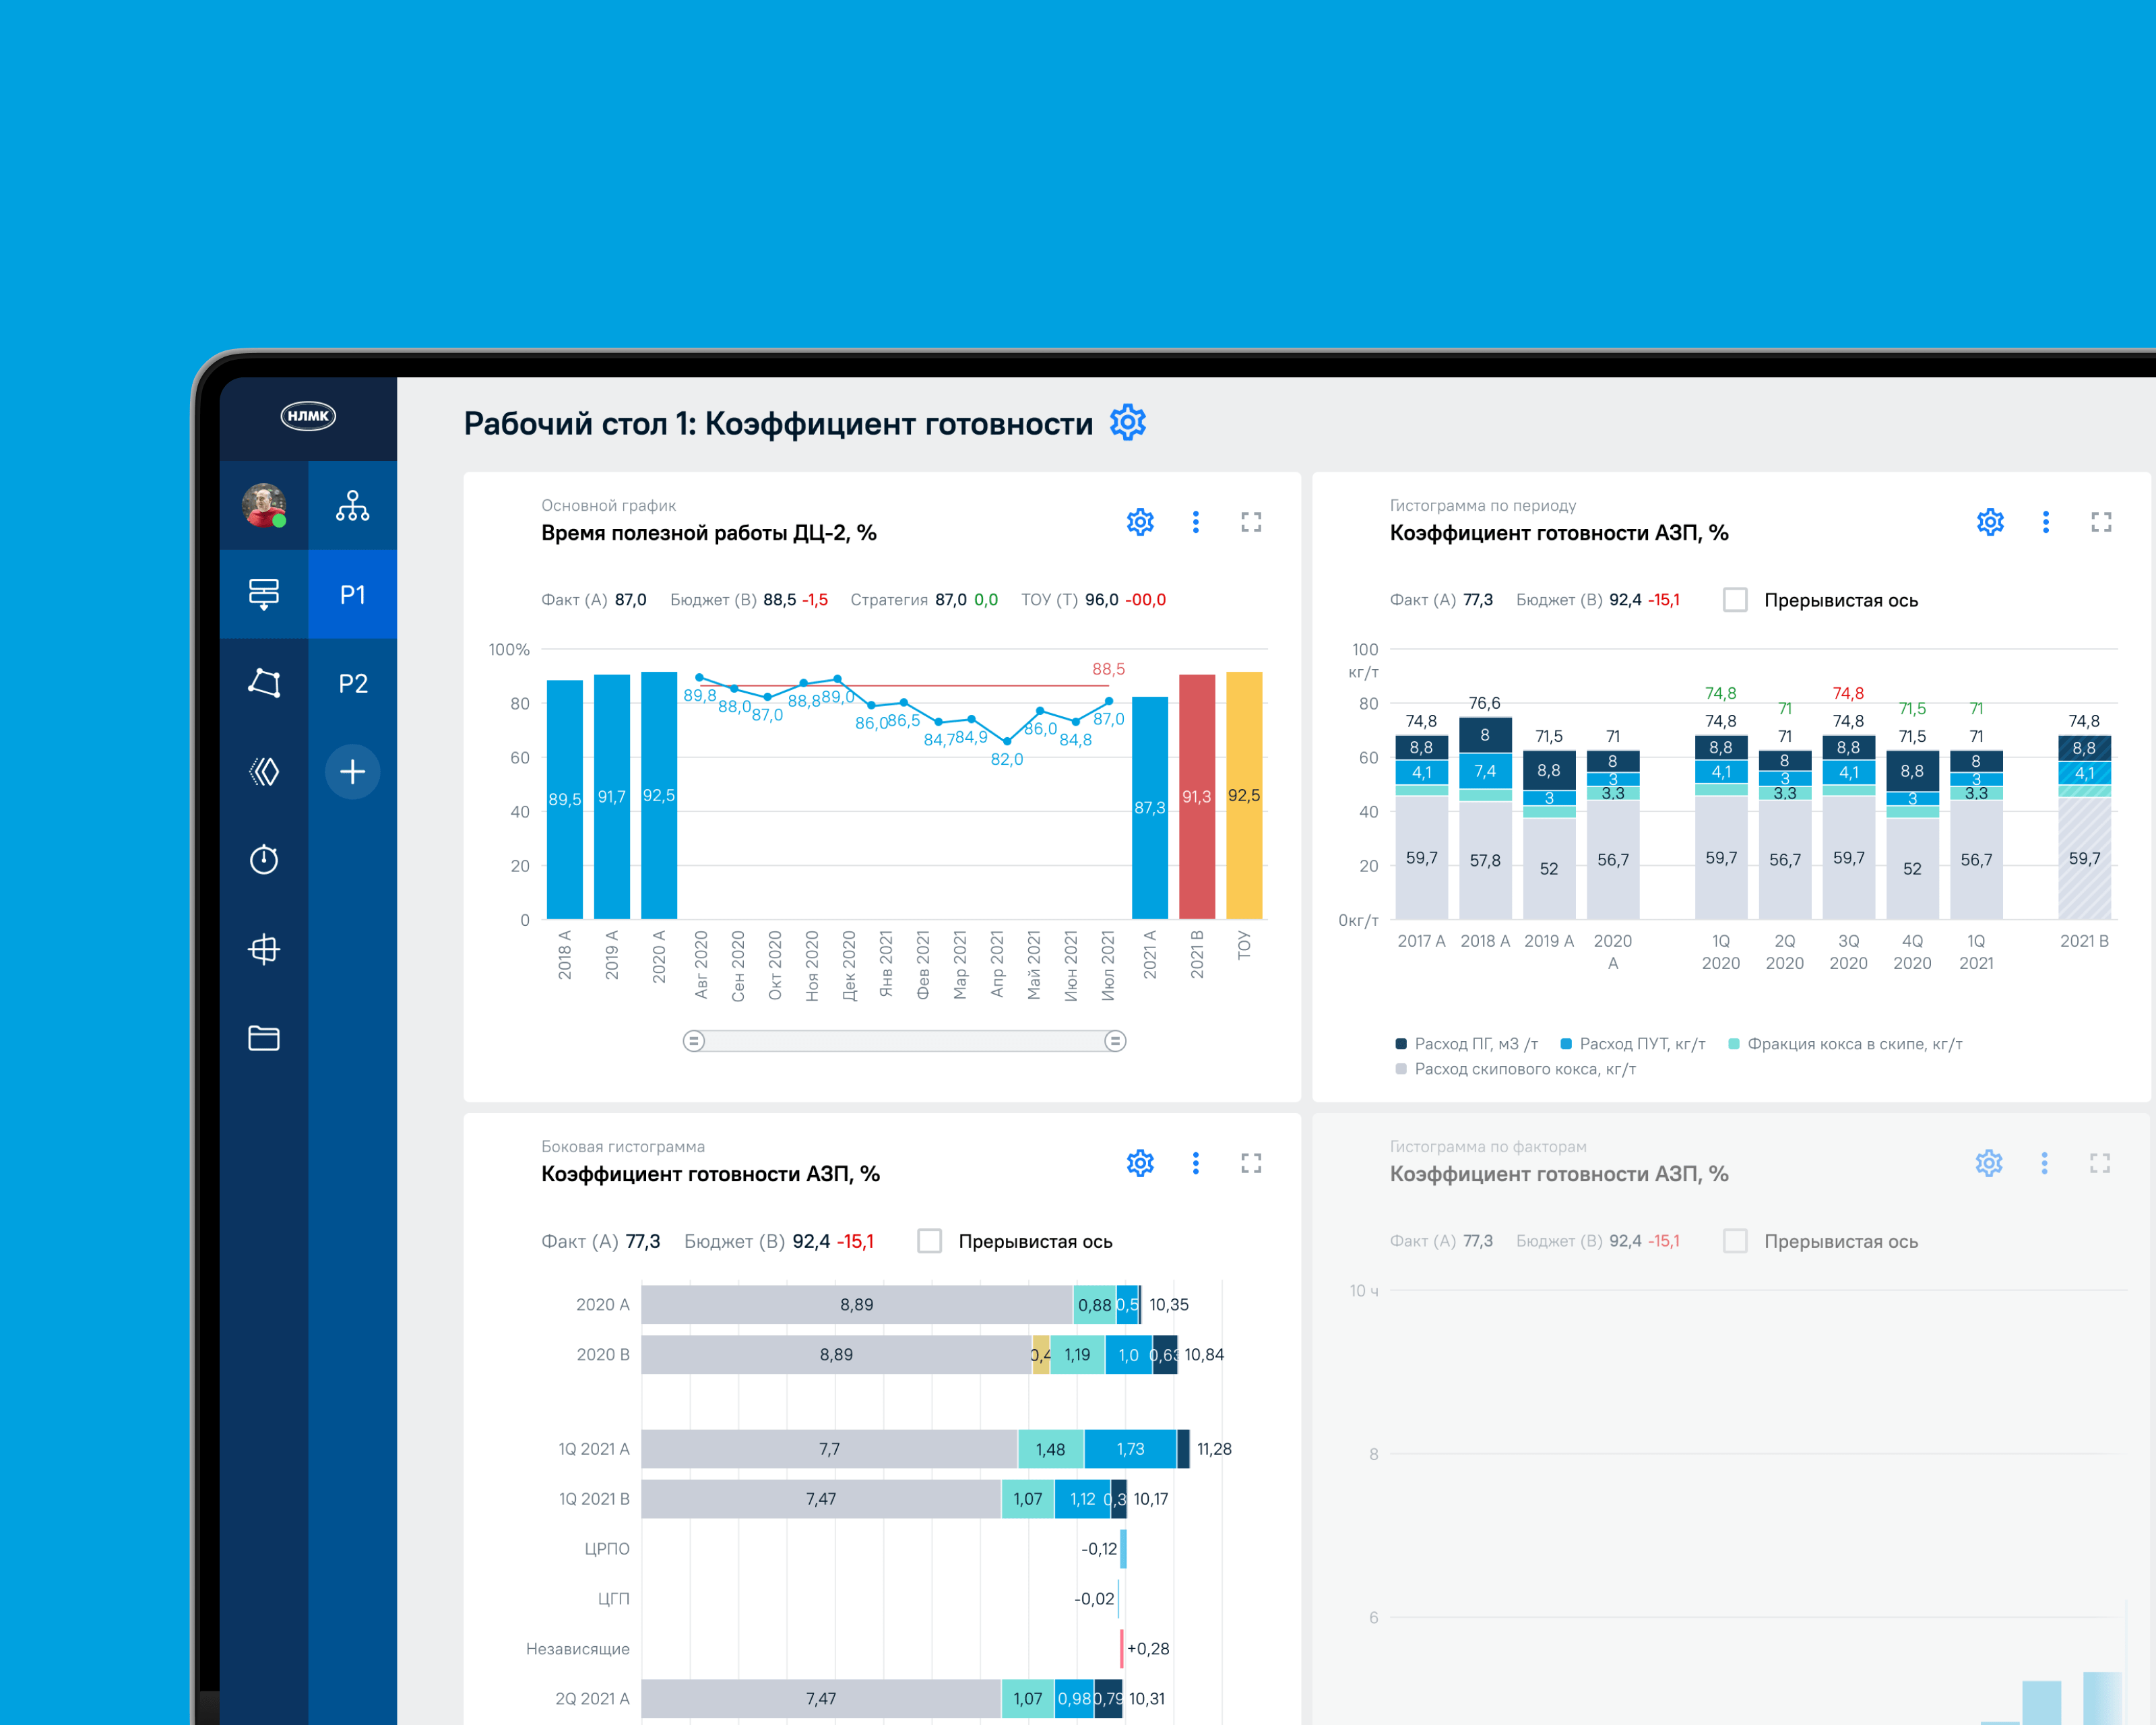Open settings of Время полезной работы chart
The width and height of the screenshot is (2156, 1725).
click(x=1140, y=522)
